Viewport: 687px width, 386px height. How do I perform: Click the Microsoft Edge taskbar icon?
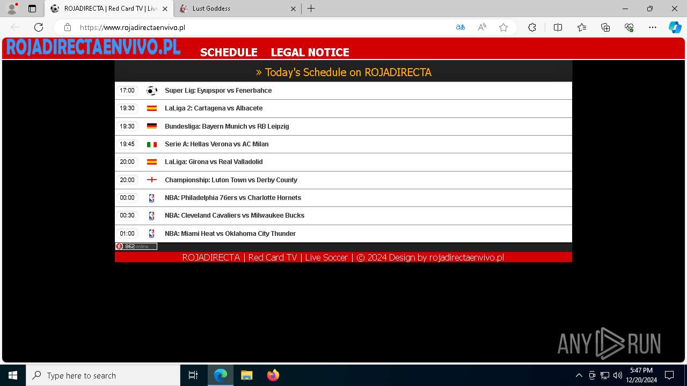221,375
